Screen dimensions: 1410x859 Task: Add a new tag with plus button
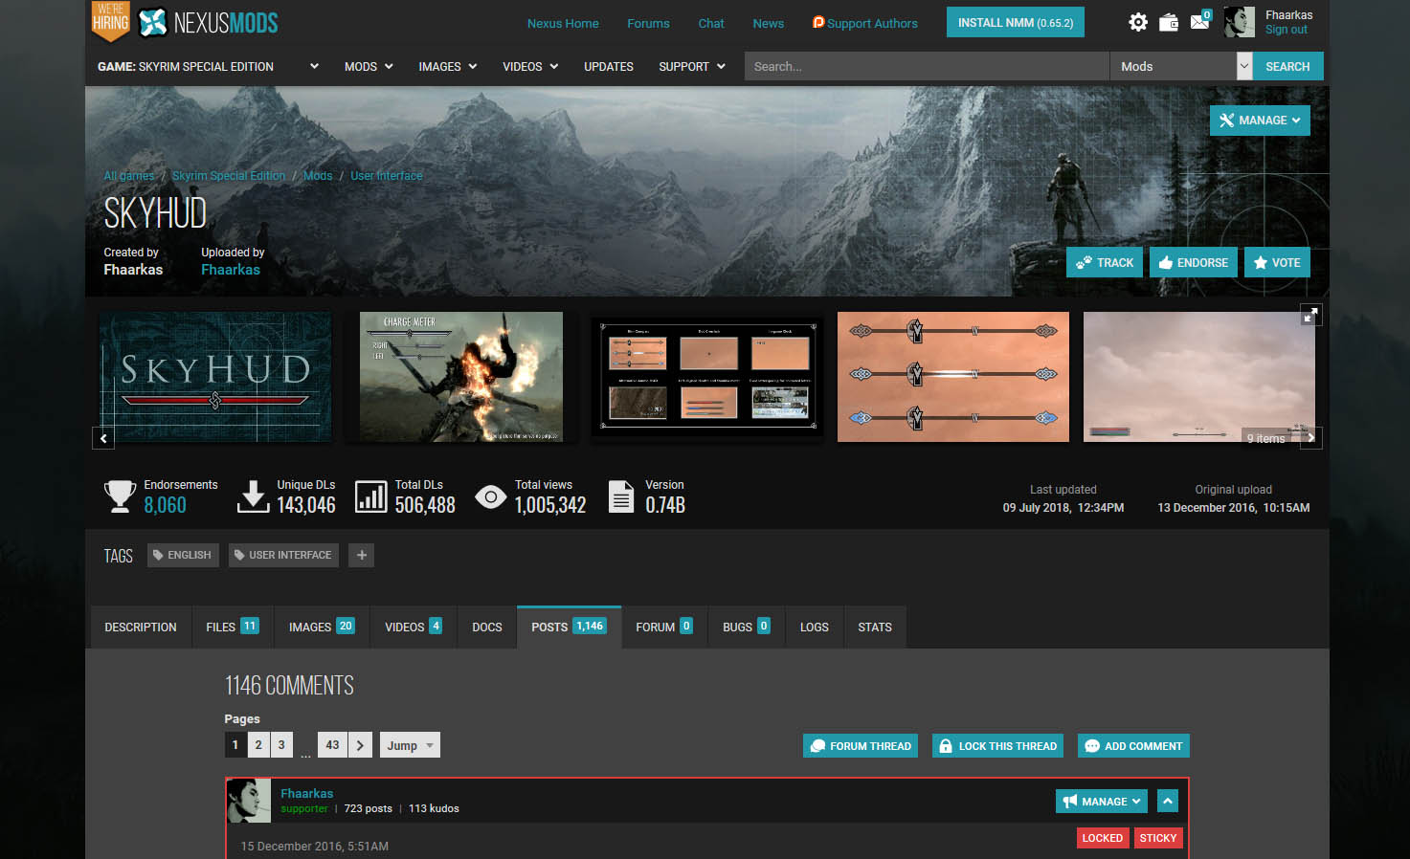(x=361, y=555)
